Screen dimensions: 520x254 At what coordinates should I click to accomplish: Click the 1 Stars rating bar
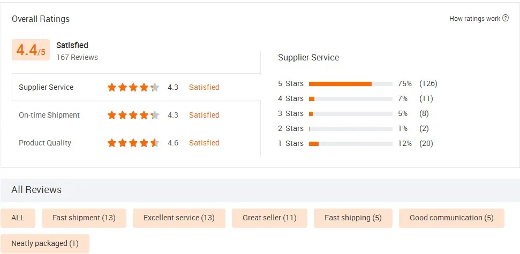(x=350, y=143)
